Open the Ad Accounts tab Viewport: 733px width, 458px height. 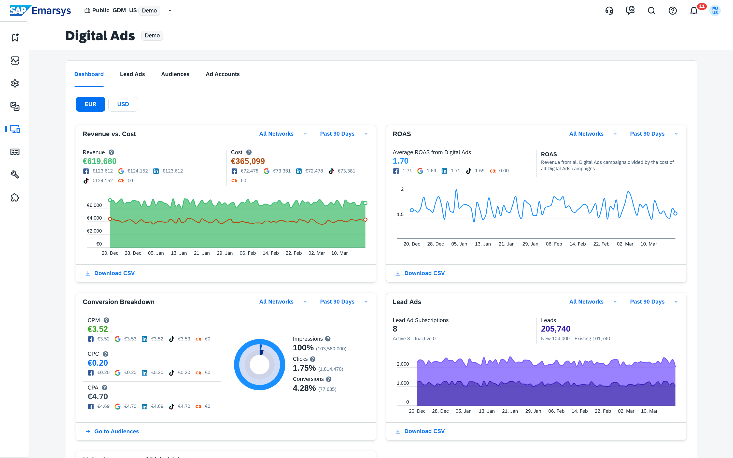coord(222,74)
